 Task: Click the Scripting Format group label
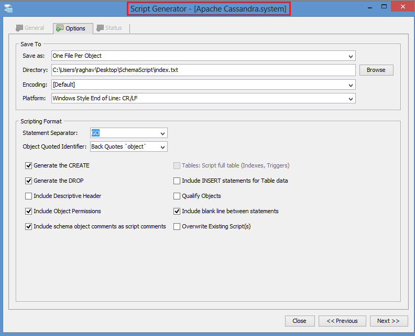pos(41,121)
